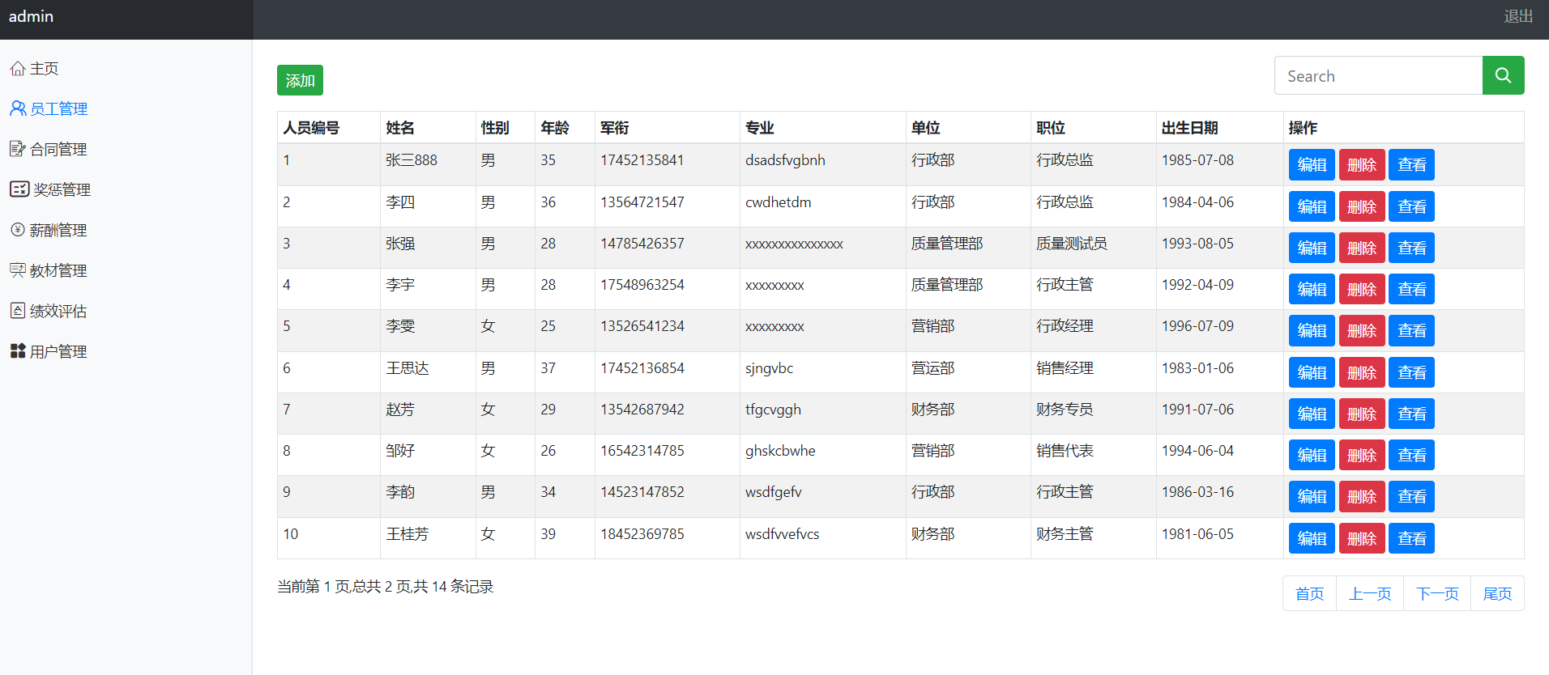Go to next page 下一页

1437,593
